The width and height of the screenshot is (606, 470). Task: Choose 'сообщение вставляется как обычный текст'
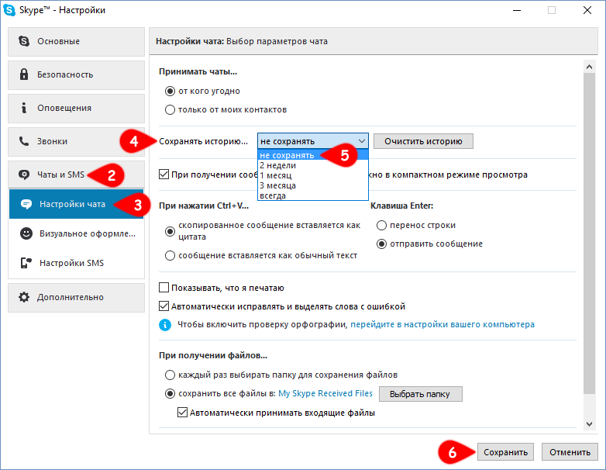[170, 256]
